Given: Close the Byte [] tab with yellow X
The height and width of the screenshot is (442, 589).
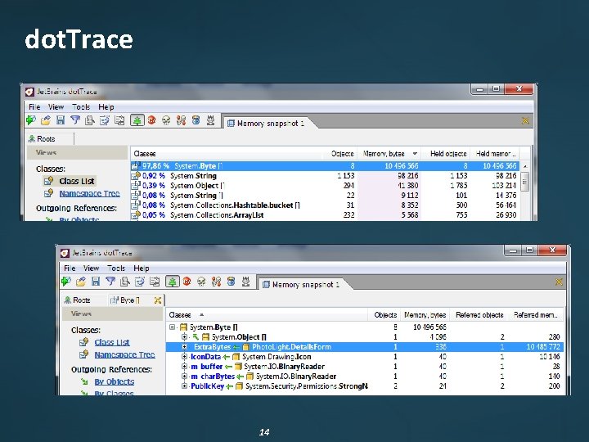Looking at the screenshot, I should coord(158,300).
